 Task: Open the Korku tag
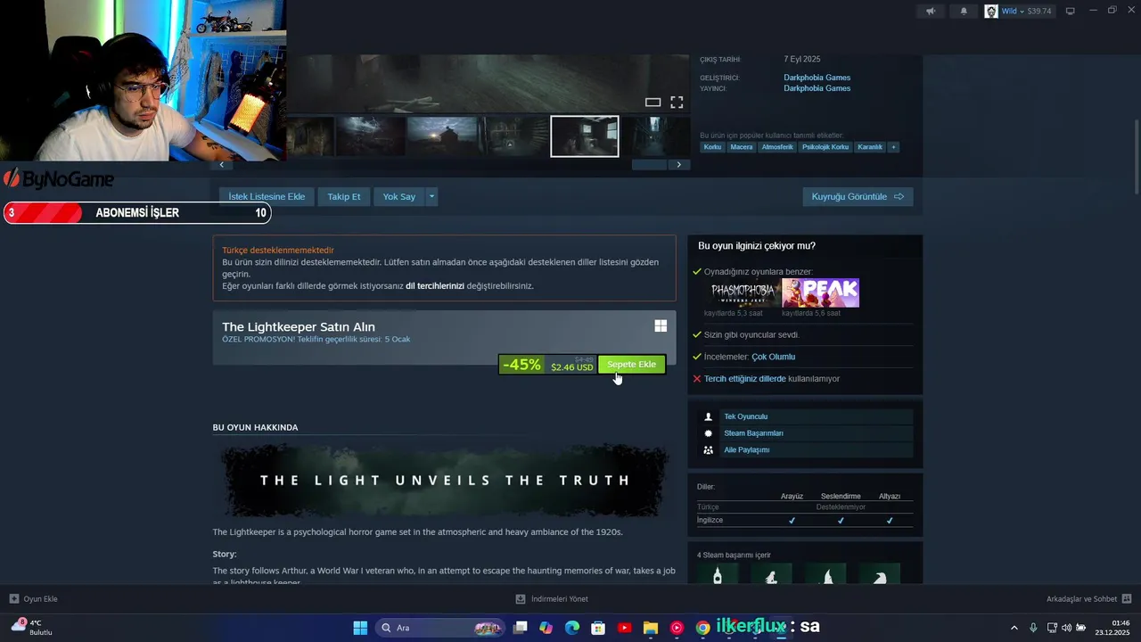coord(712,147)
